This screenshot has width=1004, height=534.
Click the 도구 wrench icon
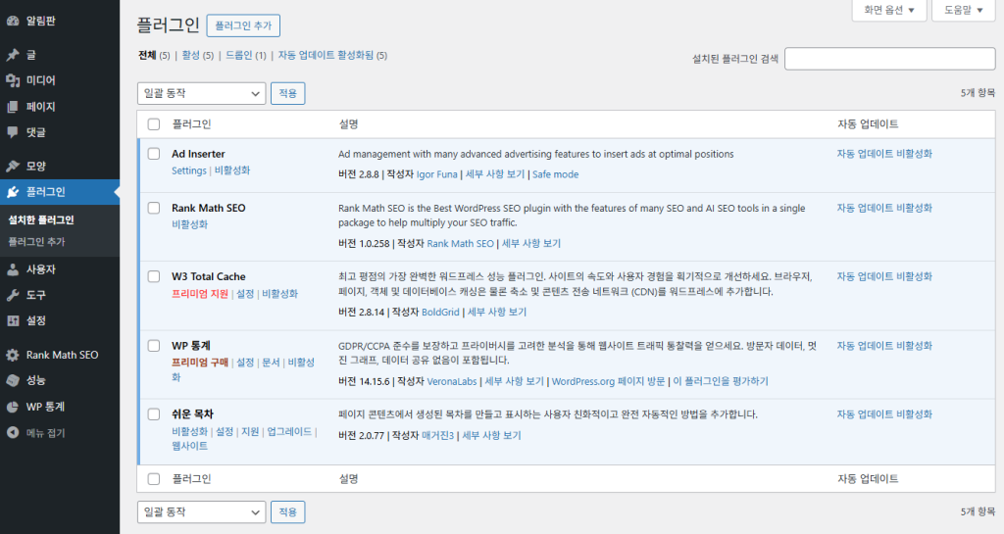click(13, 295)
